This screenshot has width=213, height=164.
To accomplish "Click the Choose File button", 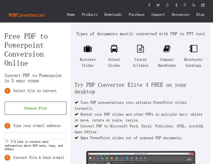I will 35,108.
